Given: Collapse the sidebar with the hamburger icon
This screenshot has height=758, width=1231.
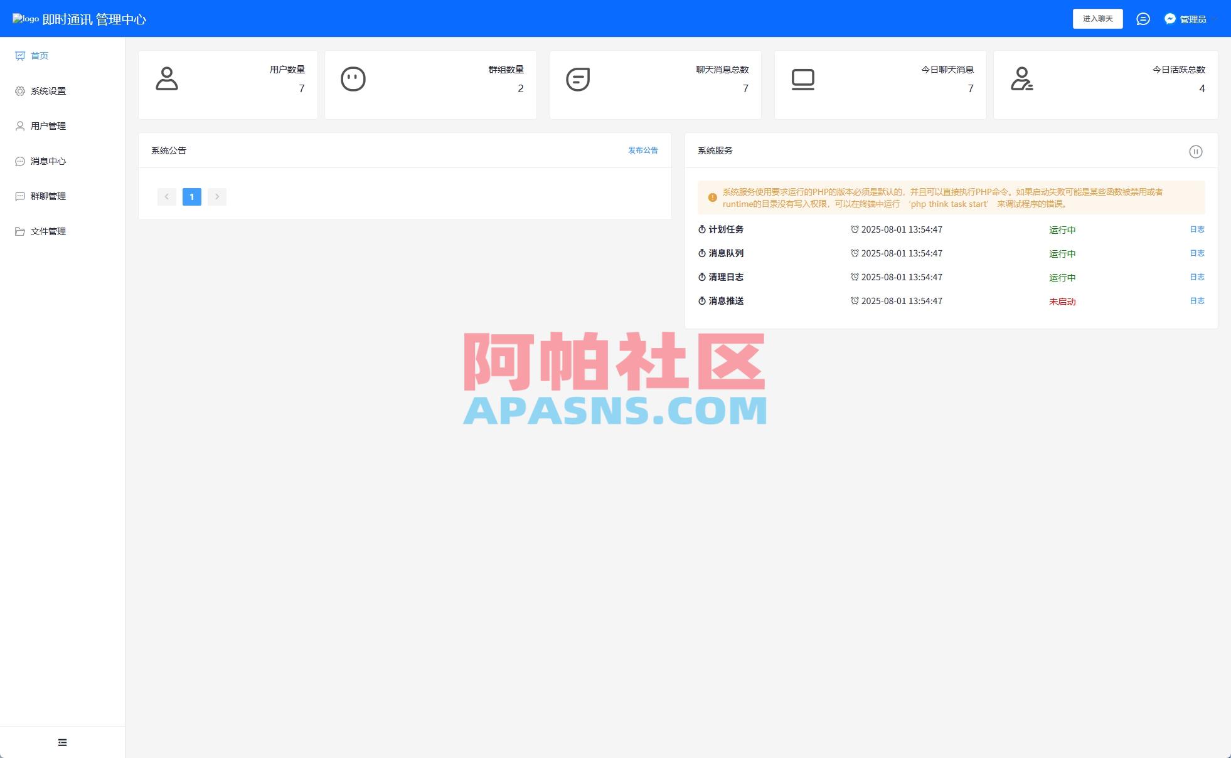Looking at the screenshot, I should (62, 742).
